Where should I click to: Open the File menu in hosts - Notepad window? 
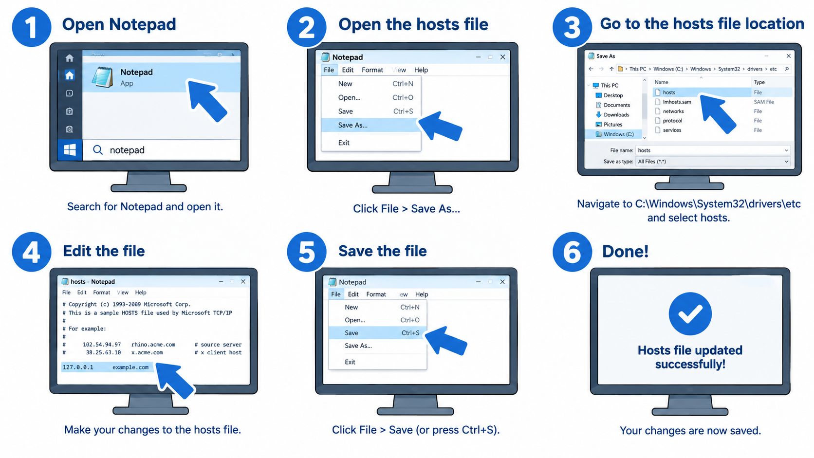tap(66, 293)
